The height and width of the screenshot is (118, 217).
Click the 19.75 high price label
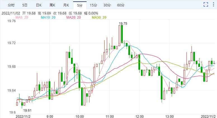pos(123,24)
